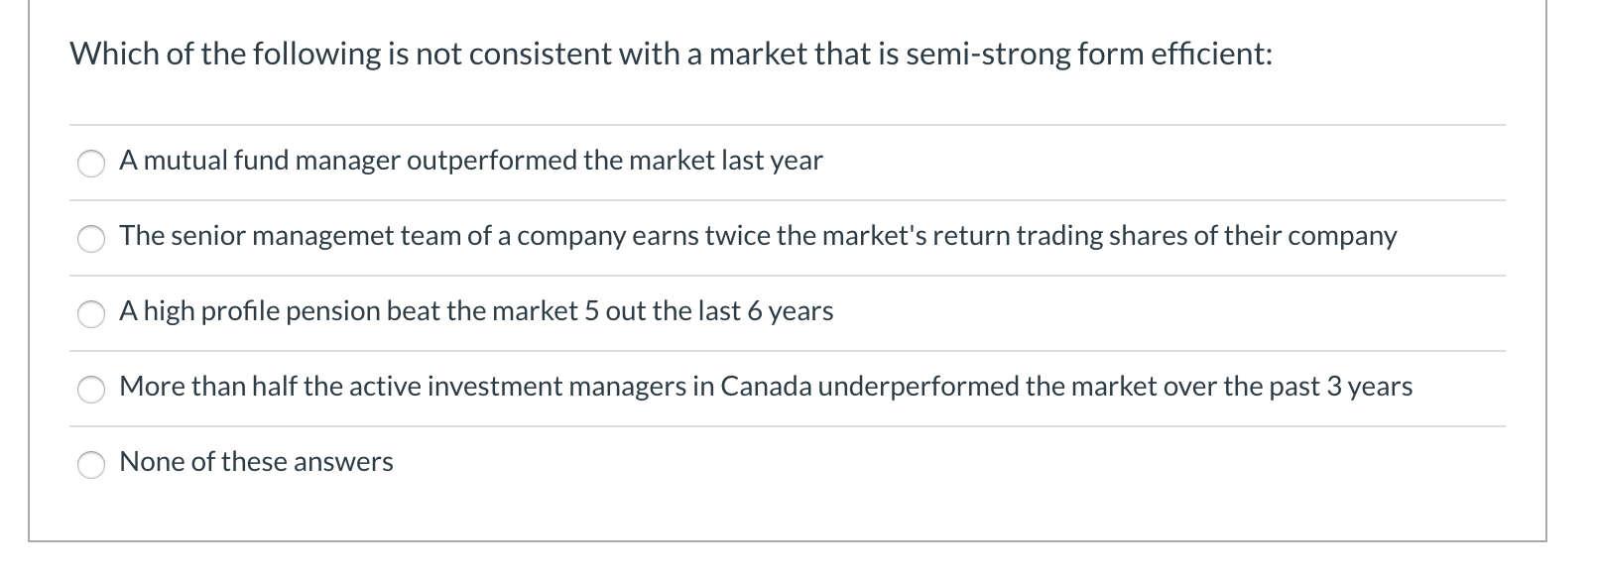This screenshot has width=1597, height=576.
Task: Choose the senior management team radio button
Action: click(91, 238)
